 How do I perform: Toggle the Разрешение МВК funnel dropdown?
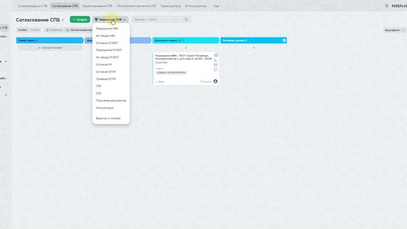110,20
